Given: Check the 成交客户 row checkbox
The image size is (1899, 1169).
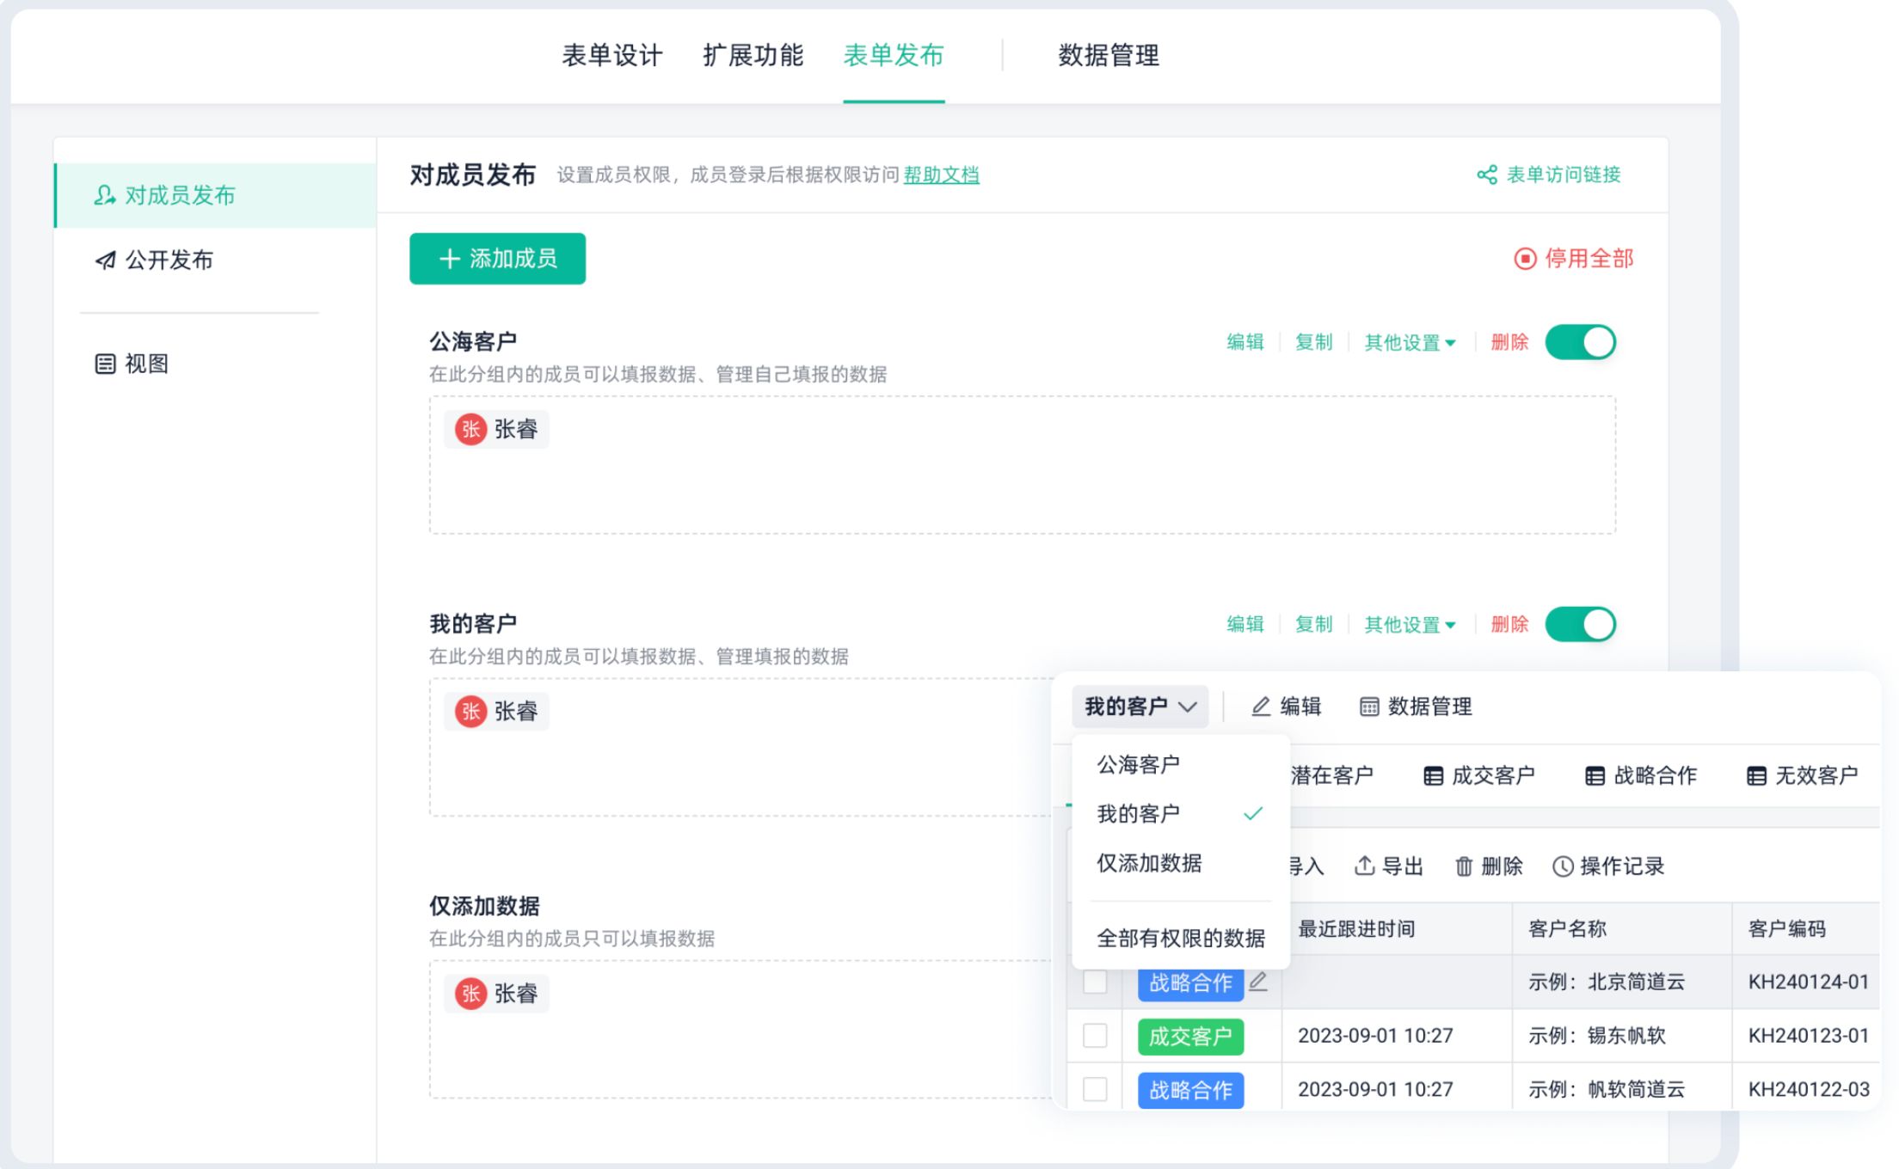Looking at the screenshot, I should (1095, 1036).
